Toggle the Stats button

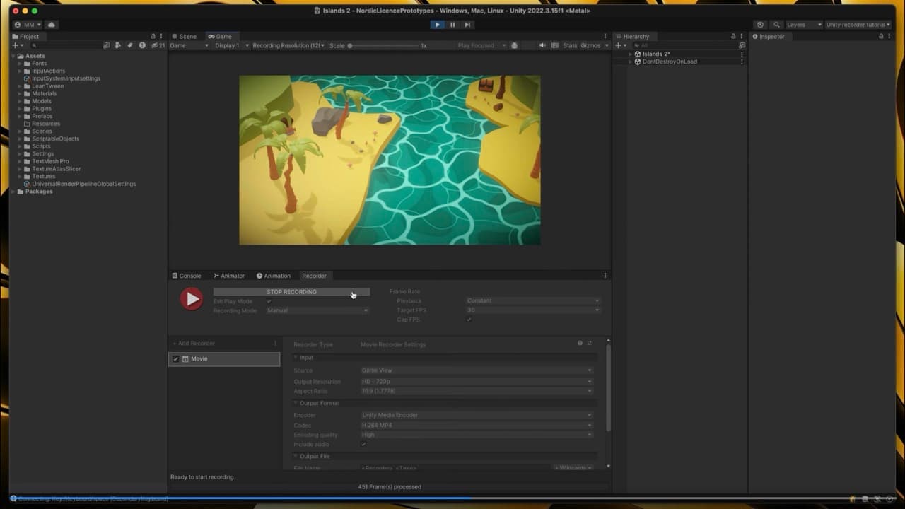pos(570,45)
